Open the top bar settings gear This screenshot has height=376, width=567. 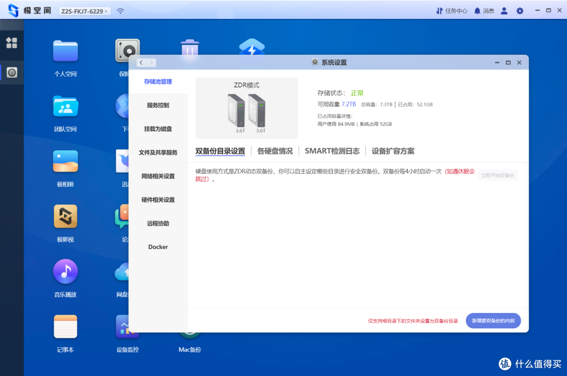point(520,11)
